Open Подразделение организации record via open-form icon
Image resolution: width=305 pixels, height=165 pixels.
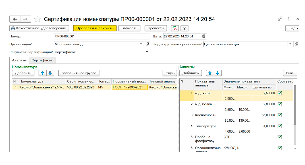tap(296, 44)
